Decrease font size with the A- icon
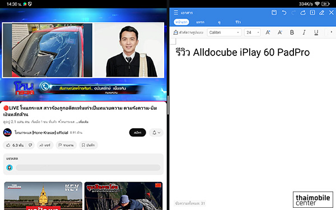This screenshot has height=210, width=336. pyautogui.click(x=279, y=32)
